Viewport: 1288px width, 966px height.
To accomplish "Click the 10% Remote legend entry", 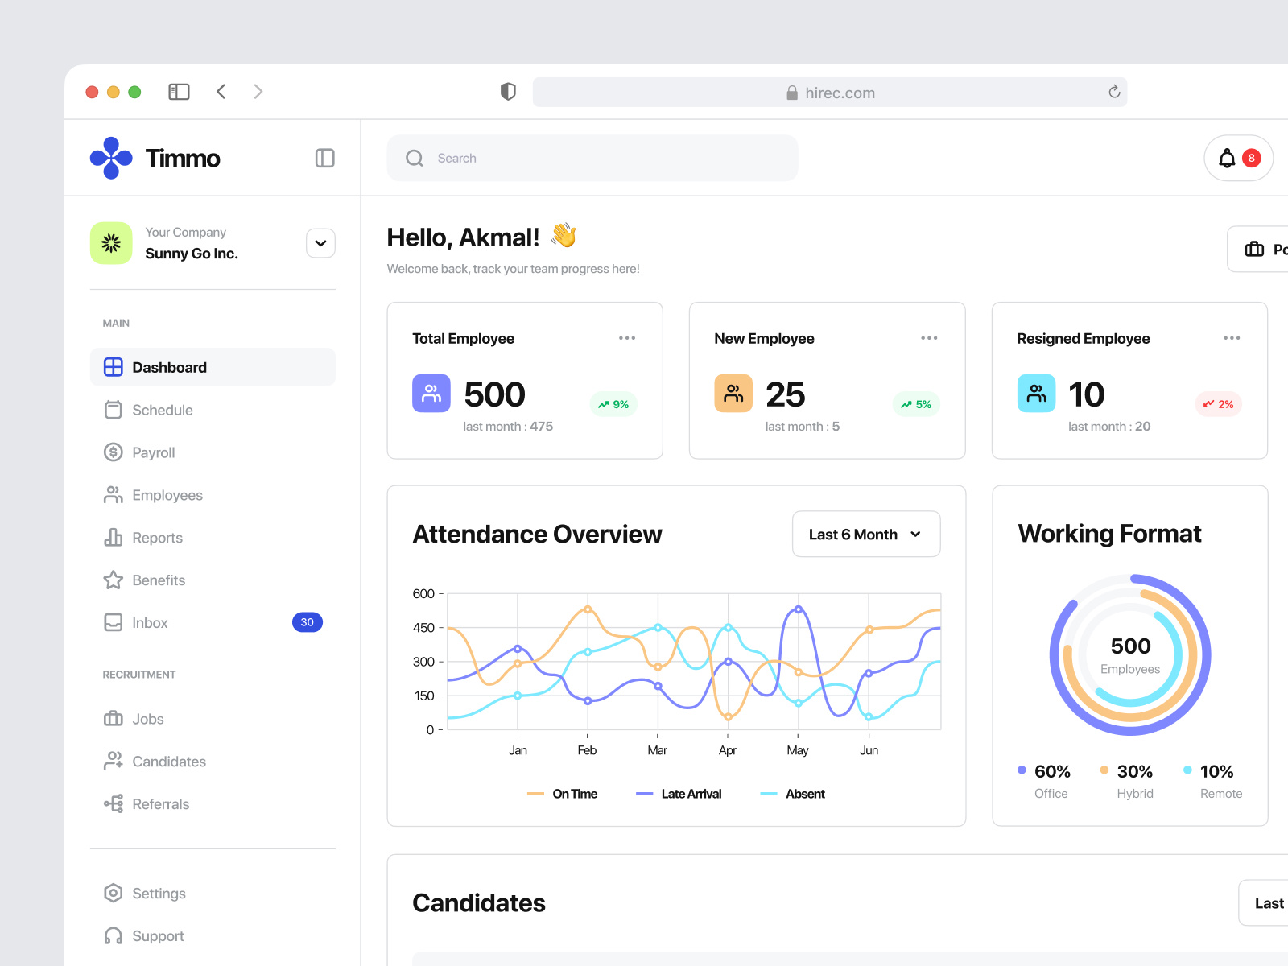I will click(x=1213, y=781).
